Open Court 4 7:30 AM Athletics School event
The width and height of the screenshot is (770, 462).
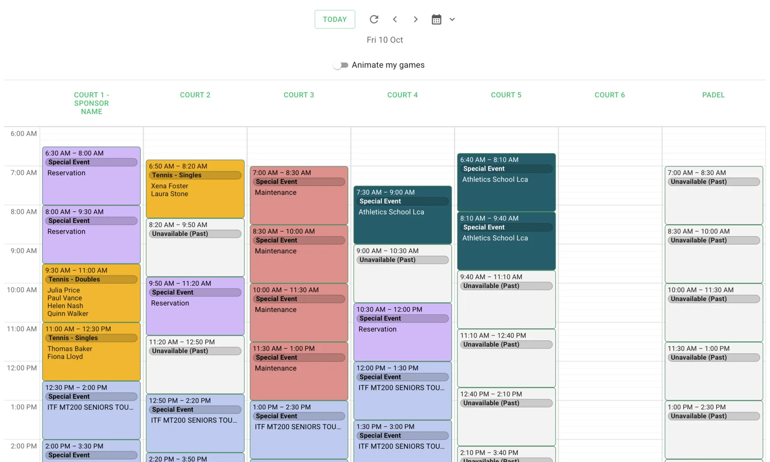coord(402,215)
